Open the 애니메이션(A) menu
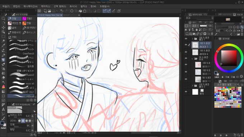 (x=30, y=6)
